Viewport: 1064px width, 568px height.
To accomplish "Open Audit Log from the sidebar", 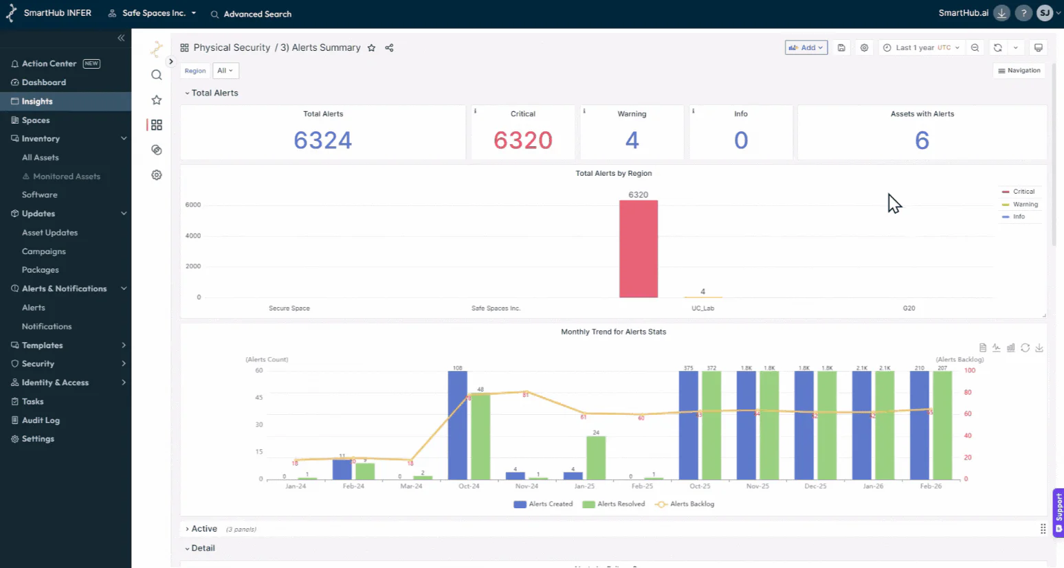I will coord(41,420).
